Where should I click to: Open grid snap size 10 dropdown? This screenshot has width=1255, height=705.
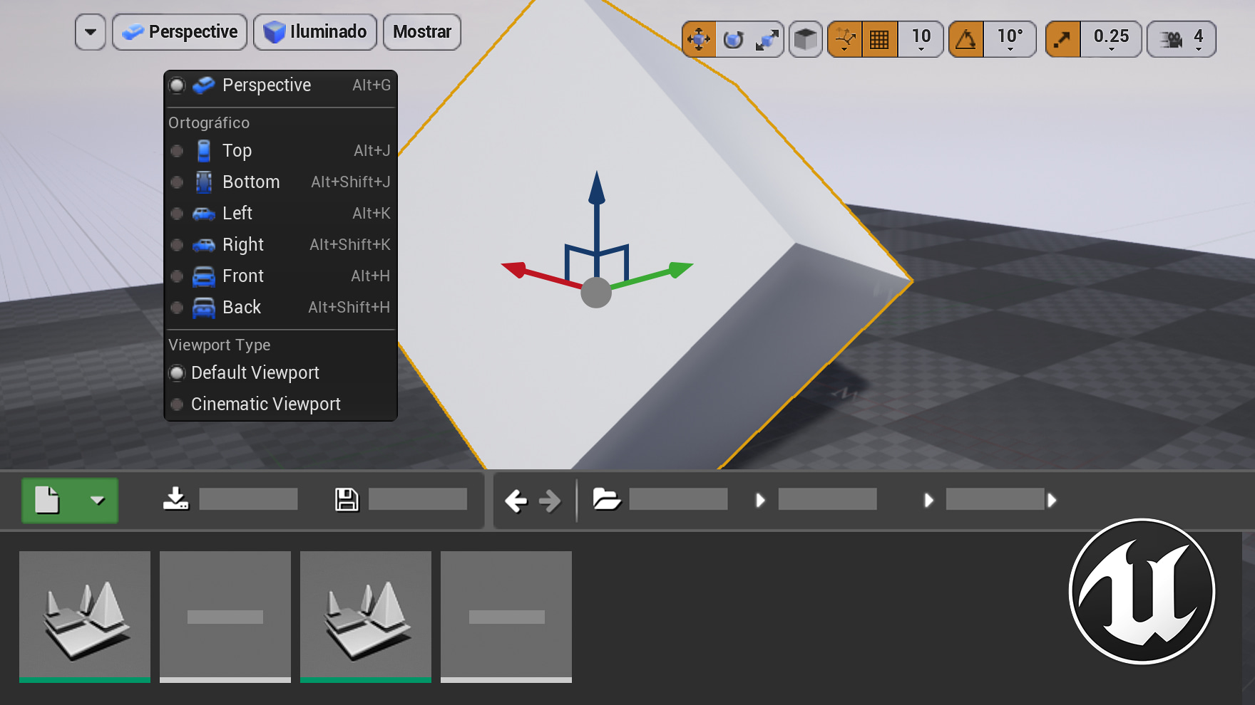pyautogui.click(x=921, y=39)
